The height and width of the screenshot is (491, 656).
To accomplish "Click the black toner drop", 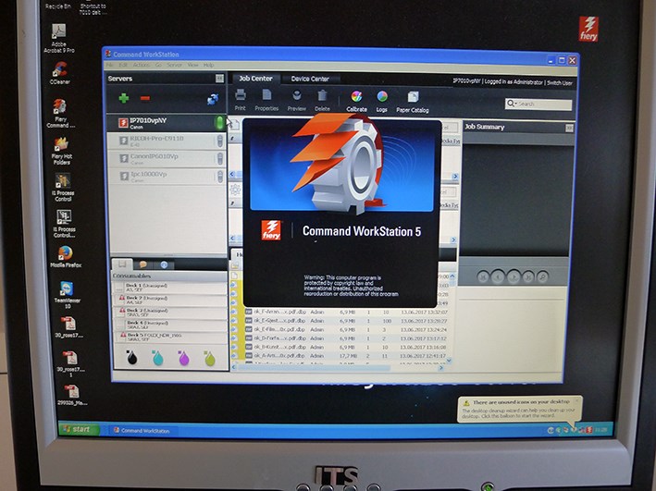I will coord(131,358).
